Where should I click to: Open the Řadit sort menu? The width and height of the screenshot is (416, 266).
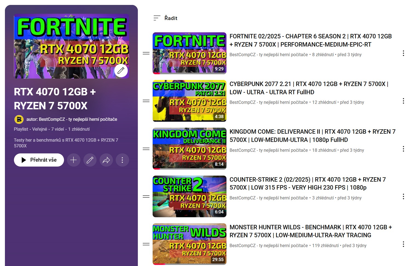165,18
